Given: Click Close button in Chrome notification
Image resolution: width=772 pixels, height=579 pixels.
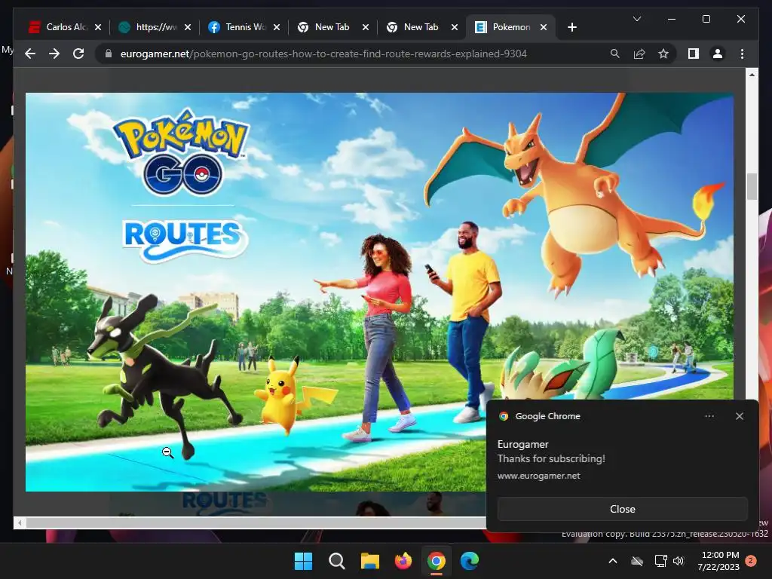Looking at the screenshot, I should 622,509.
